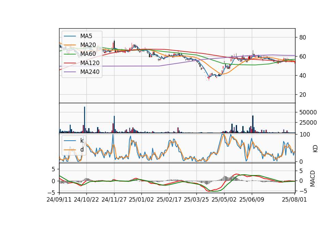Select the 24/09/11 date label
This screenshot has height=235, width=328.
(x=59, y=200)
